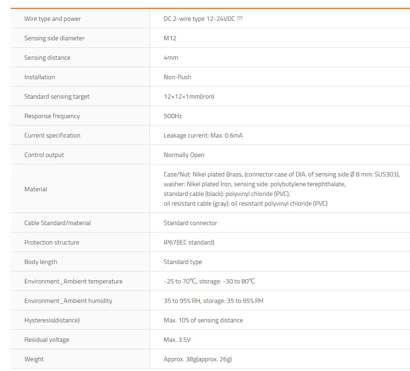Click the "Material" row label

click(36, 189)
